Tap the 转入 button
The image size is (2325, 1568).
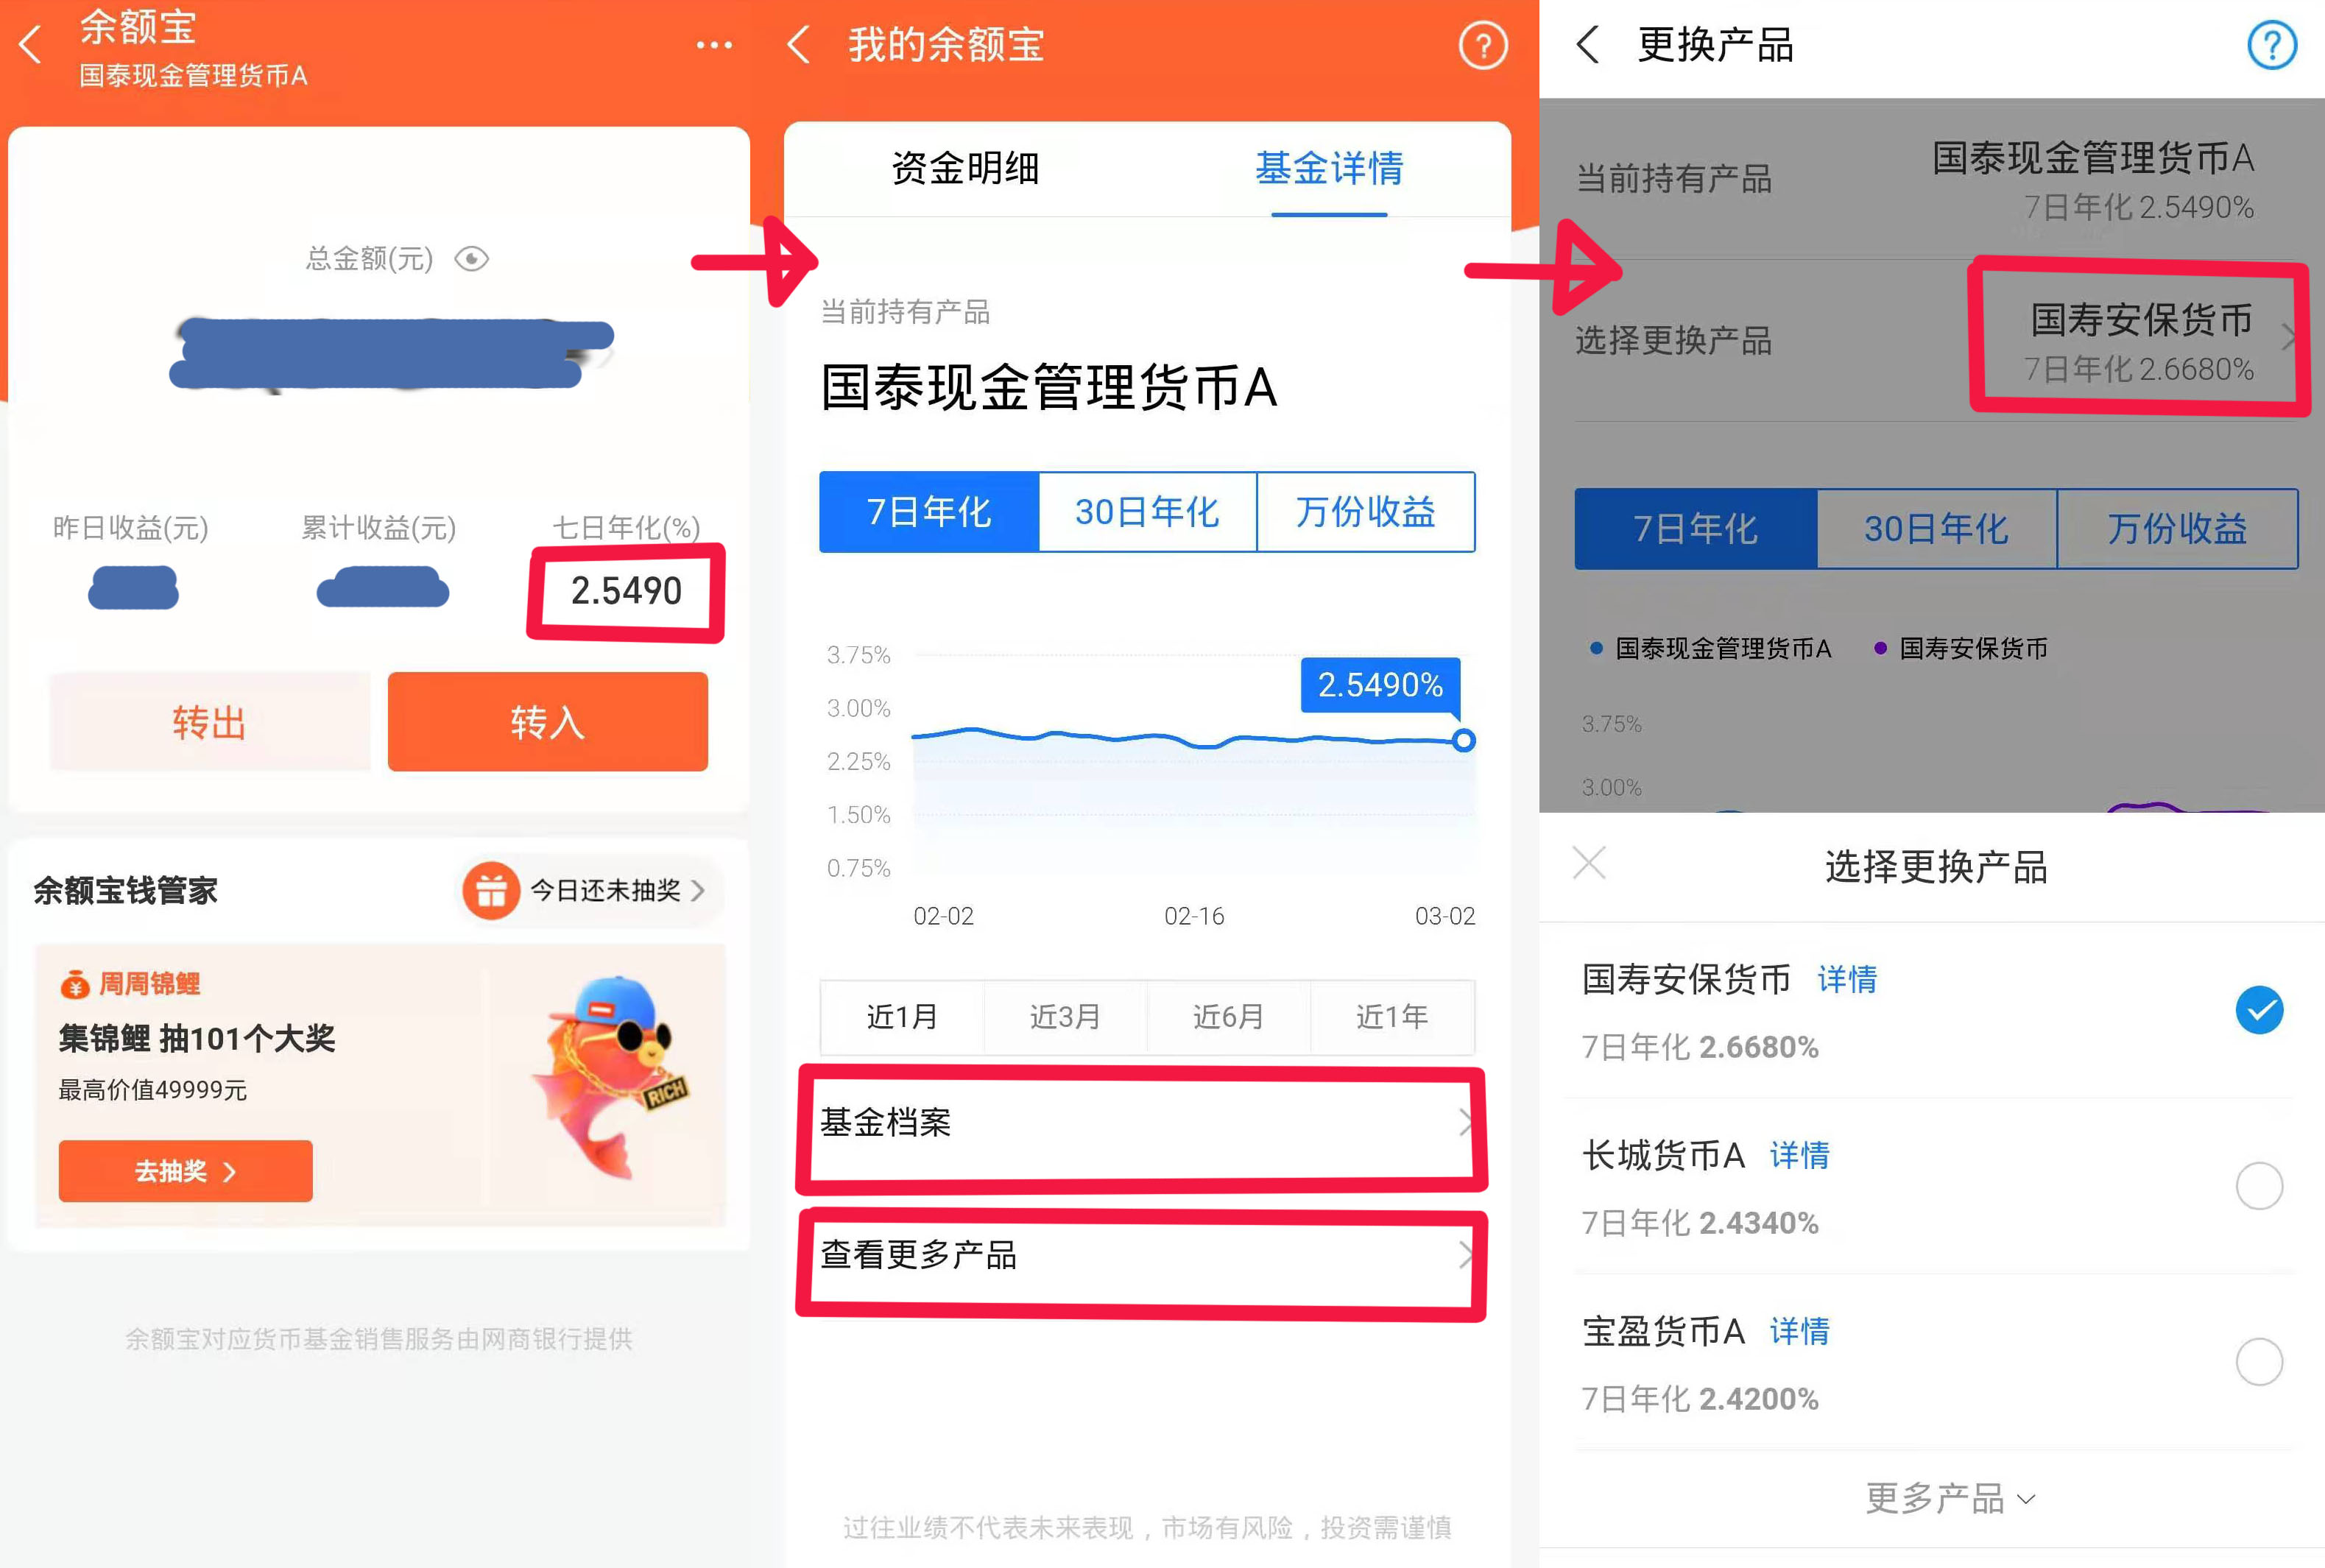tap(548, 722)
